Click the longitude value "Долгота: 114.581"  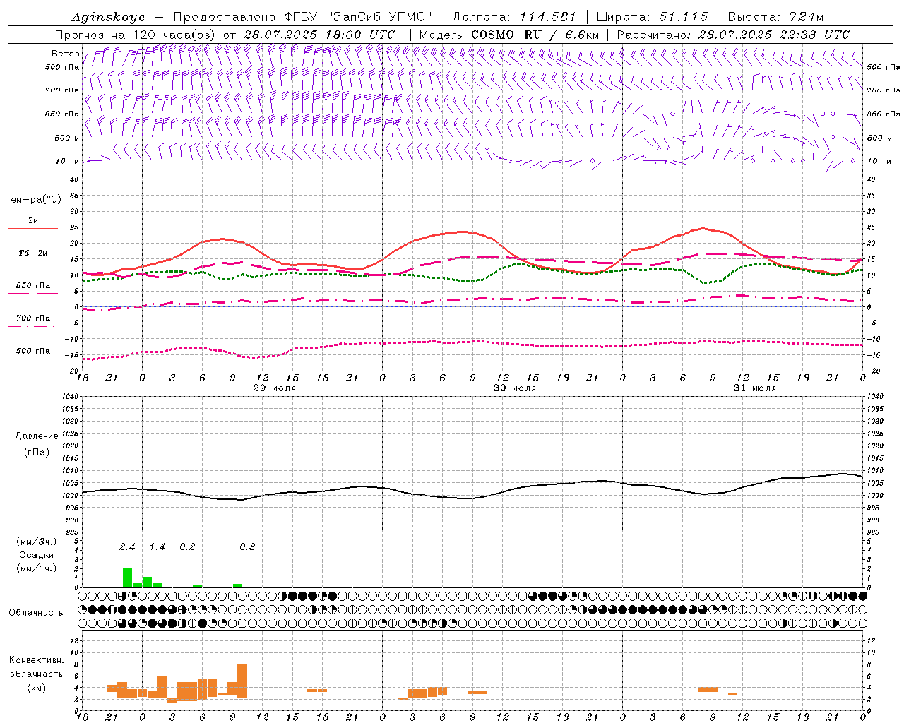tap(514, 17)
